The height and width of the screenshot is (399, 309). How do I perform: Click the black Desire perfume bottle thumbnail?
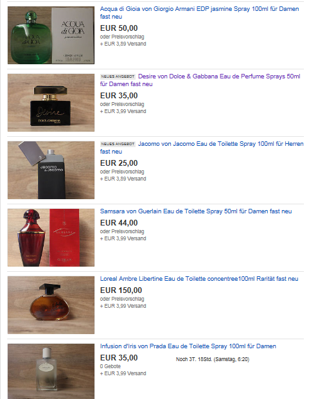[51, 103]
